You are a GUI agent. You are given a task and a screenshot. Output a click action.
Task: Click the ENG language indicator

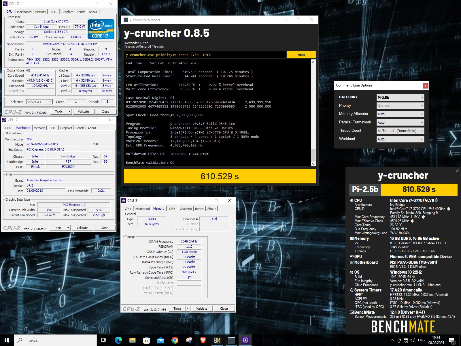tap(421, 340)
